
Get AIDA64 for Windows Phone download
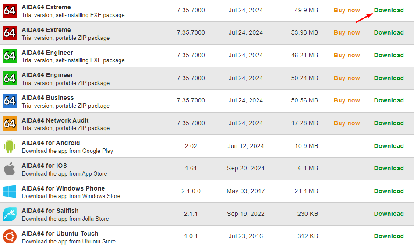tap(389, 191)
